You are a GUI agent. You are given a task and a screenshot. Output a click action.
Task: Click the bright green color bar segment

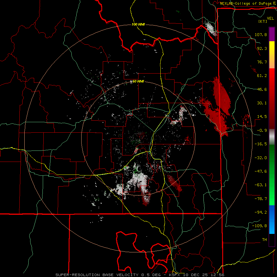pyautogui.click(x=272, y=175)
